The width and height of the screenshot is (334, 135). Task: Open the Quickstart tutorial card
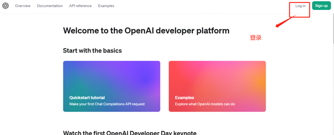tap(112, 86)
